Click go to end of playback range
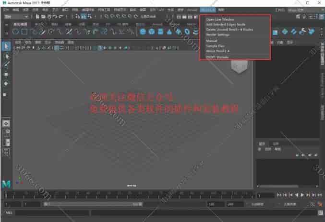Viewport: 325px width, 222px height. click(x=320, y=195)
